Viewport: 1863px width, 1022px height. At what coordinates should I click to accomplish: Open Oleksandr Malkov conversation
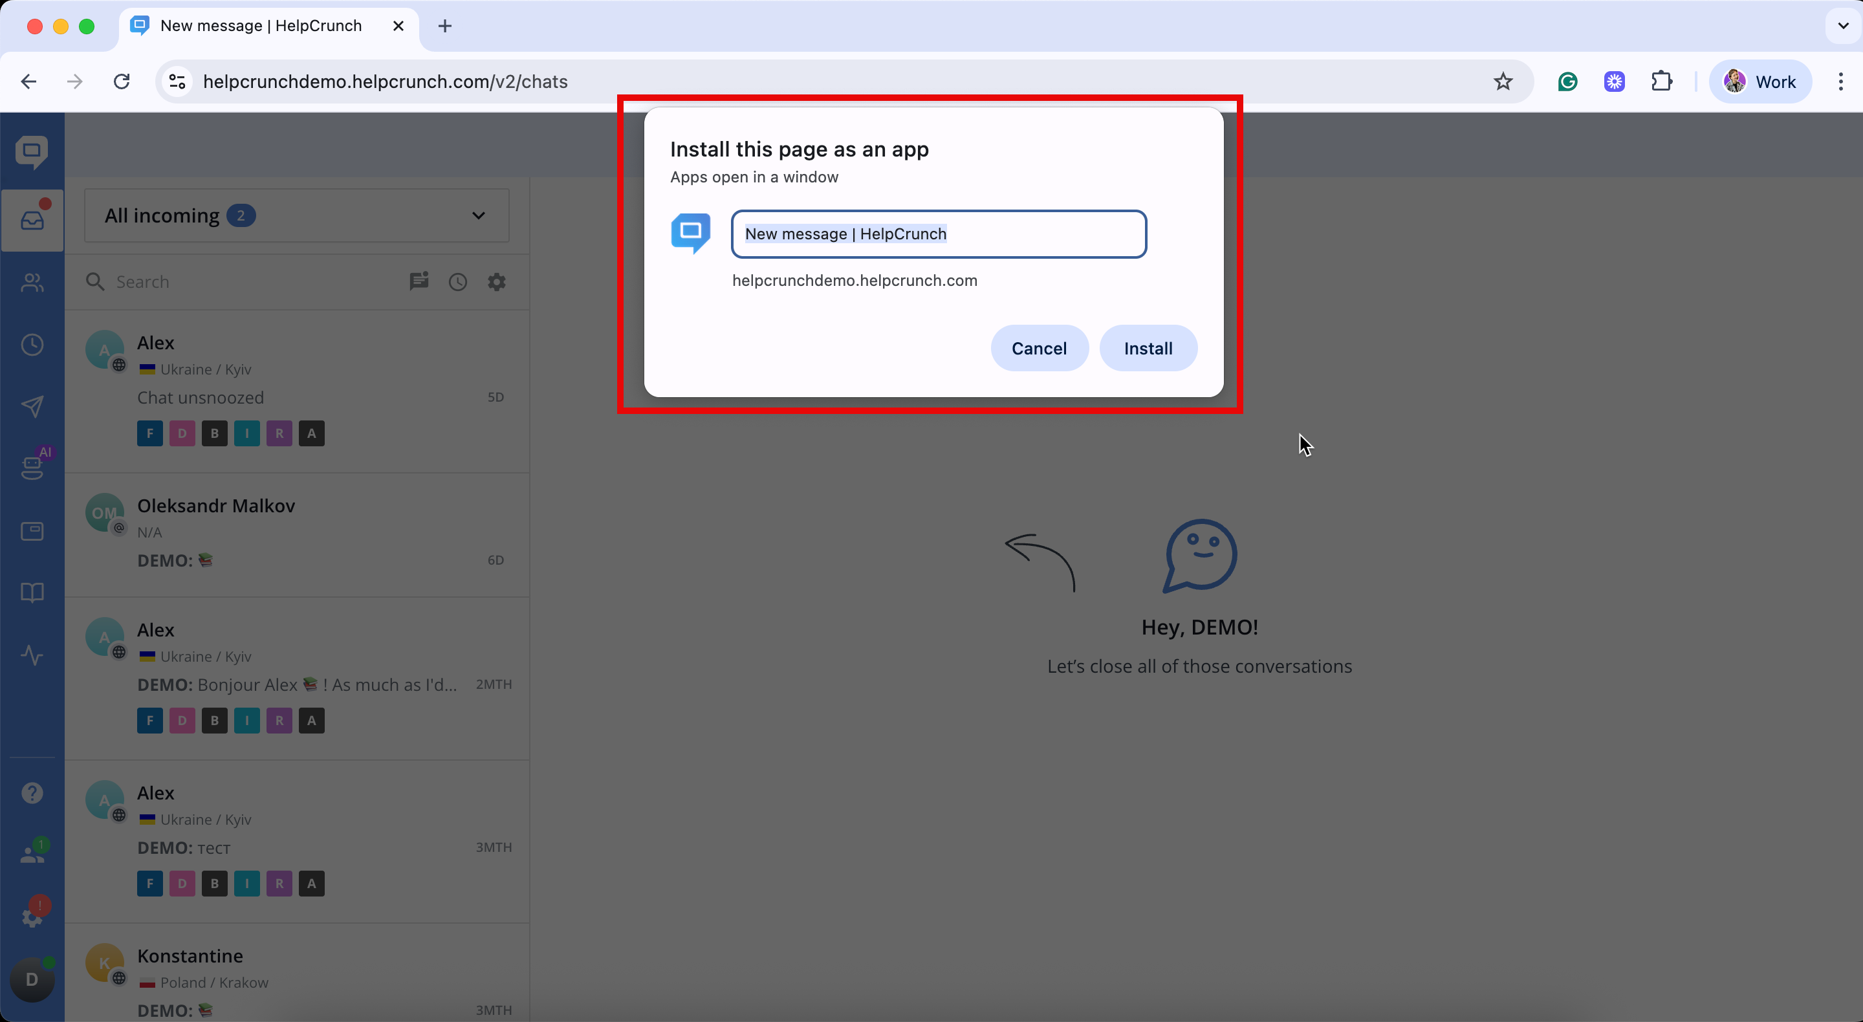[296, 535]
